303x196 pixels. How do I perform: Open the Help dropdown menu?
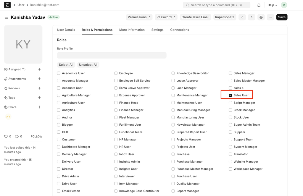272,5
